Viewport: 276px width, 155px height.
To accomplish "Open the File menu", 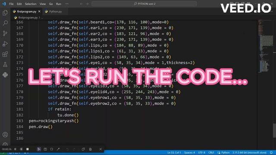I will click(x=11, y=4).
